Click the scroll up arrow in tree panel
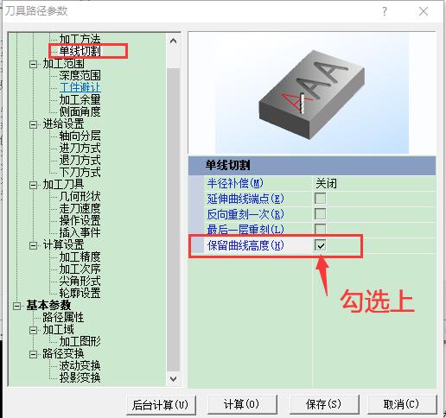The width and height of the screenshot is (446, 418). pos(173,41)
